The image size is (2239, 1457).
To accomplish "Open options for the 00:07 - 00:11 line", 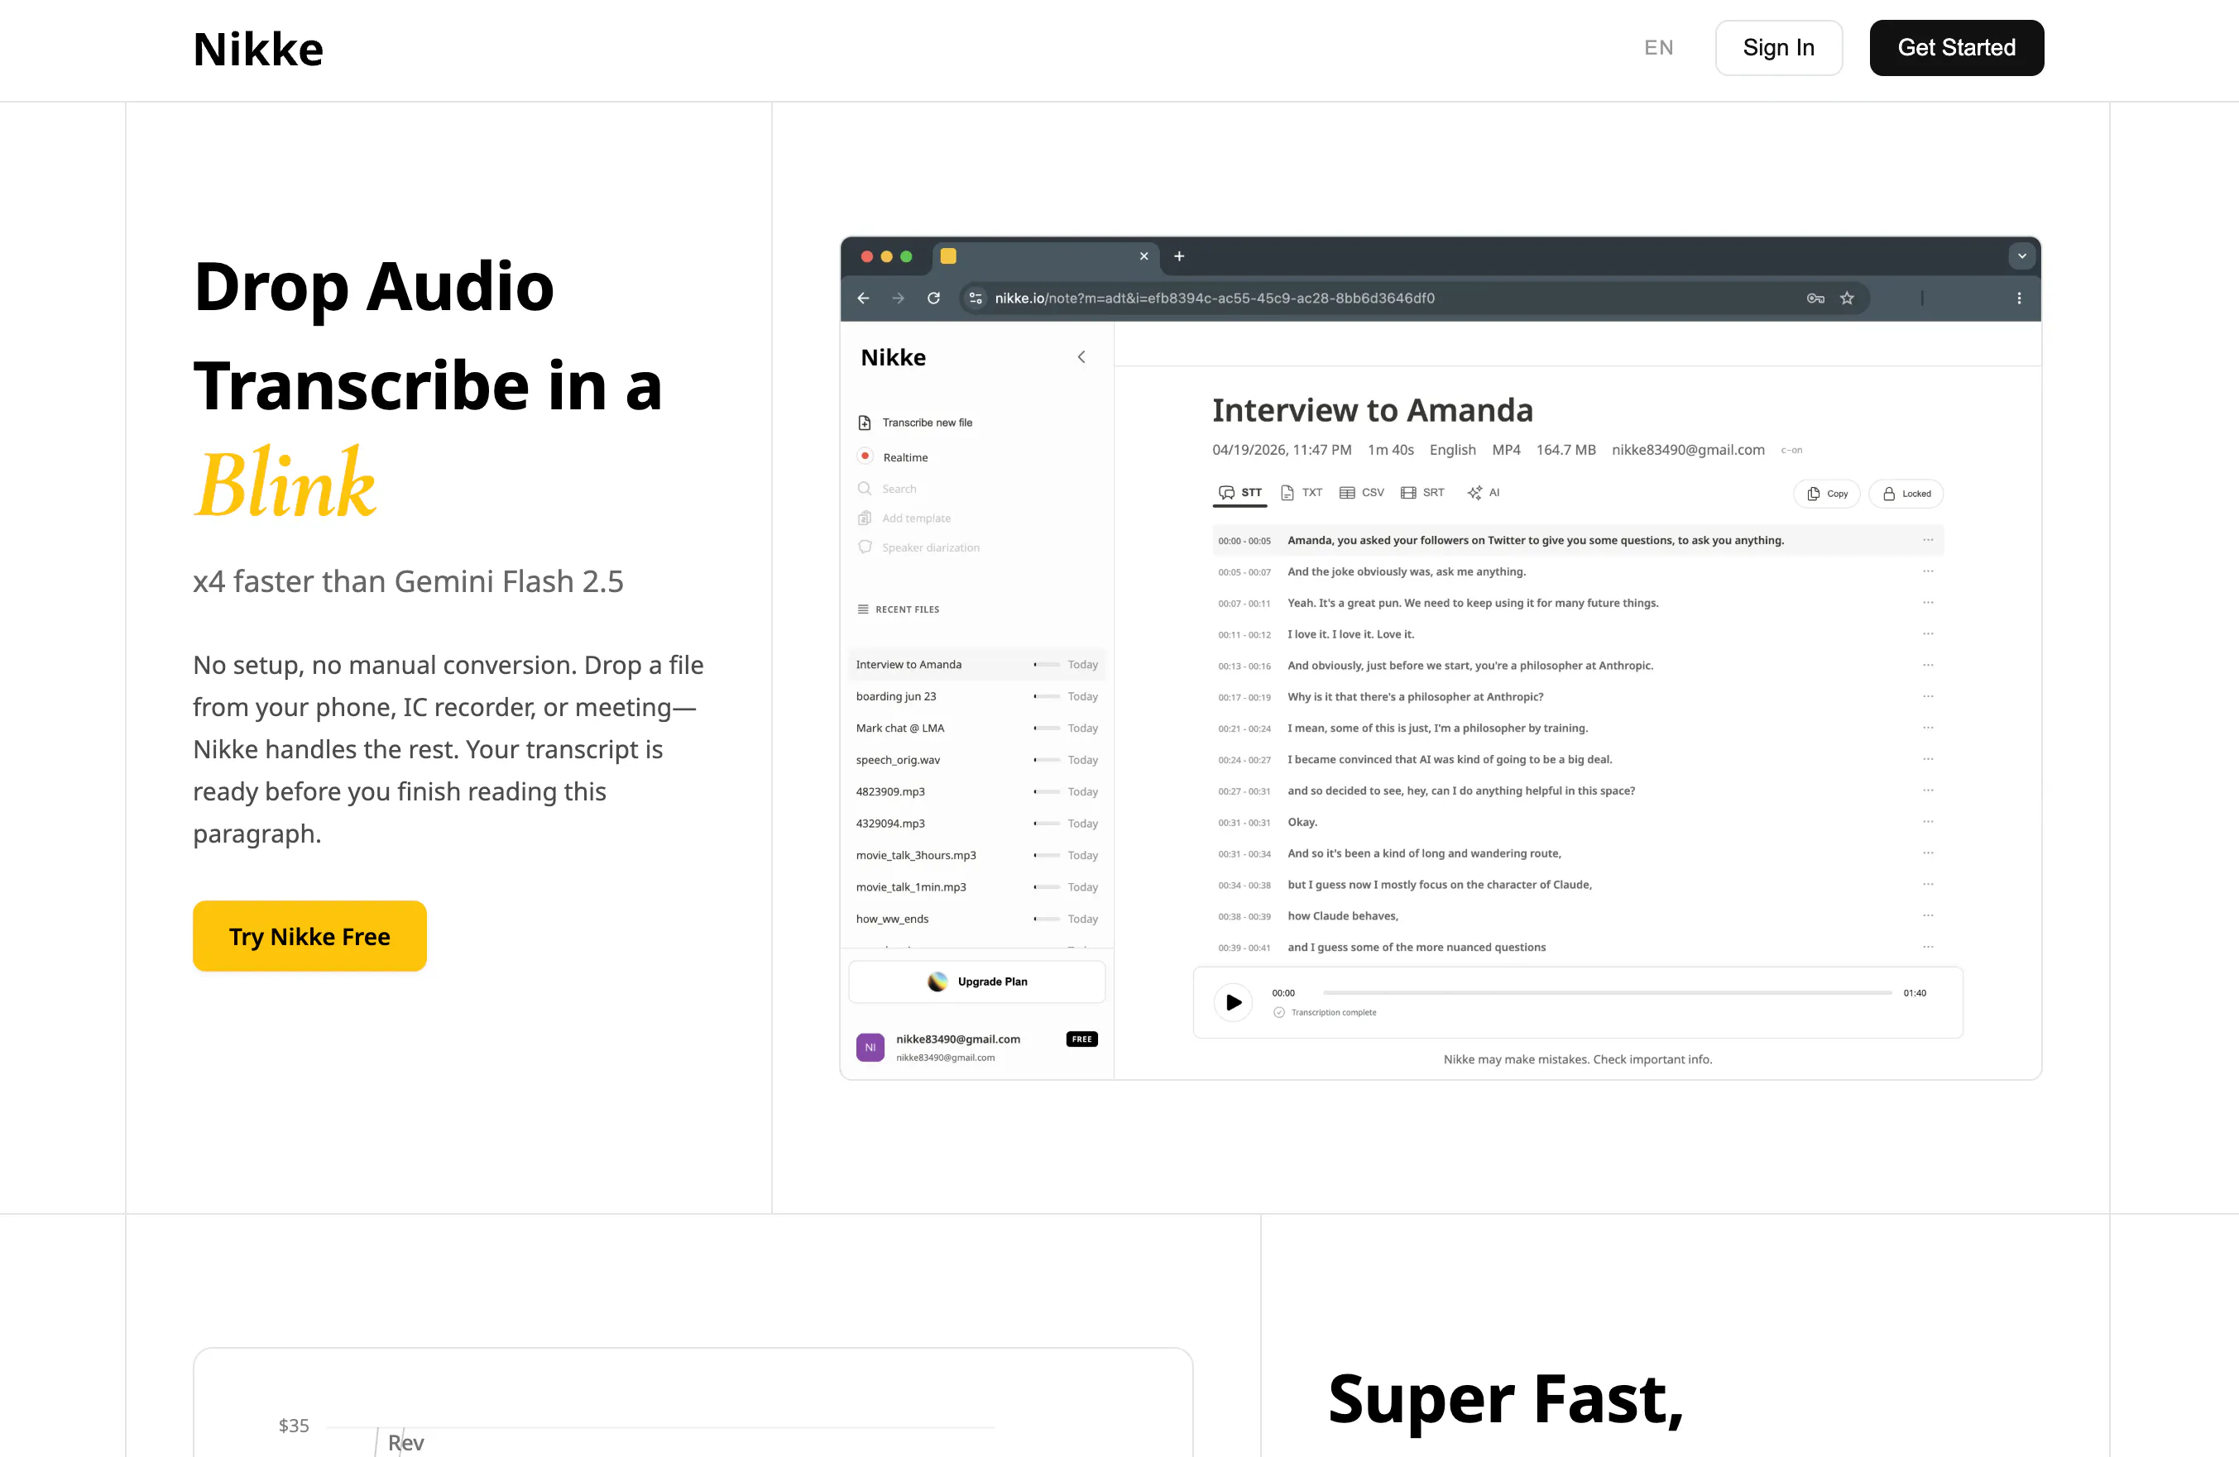I will (1928, 603).
